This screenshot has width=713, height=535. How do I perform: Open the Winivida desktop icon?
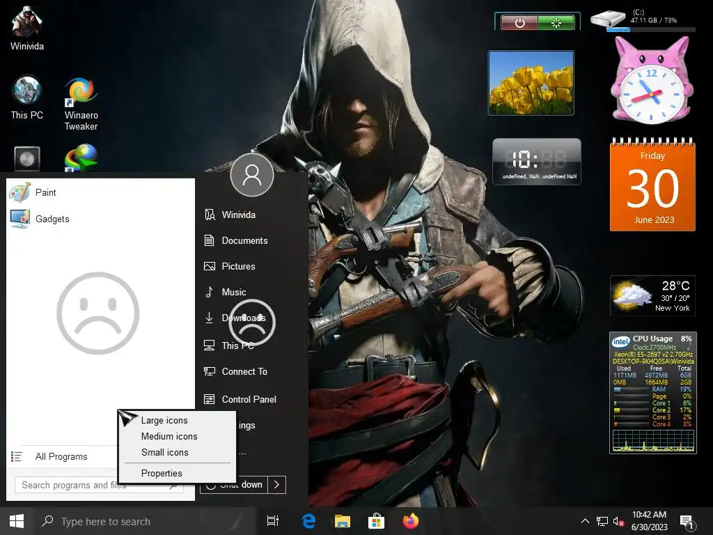[x=27, y=27]
